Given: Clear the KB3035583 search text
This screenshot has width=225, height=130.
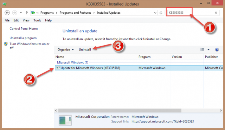Looking at the screenshot, I should click(216, 13).
